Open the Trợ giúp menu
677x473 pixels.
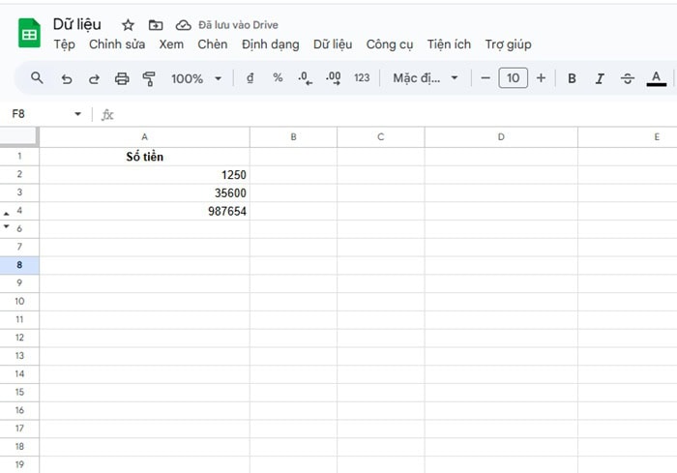(508, 44)
